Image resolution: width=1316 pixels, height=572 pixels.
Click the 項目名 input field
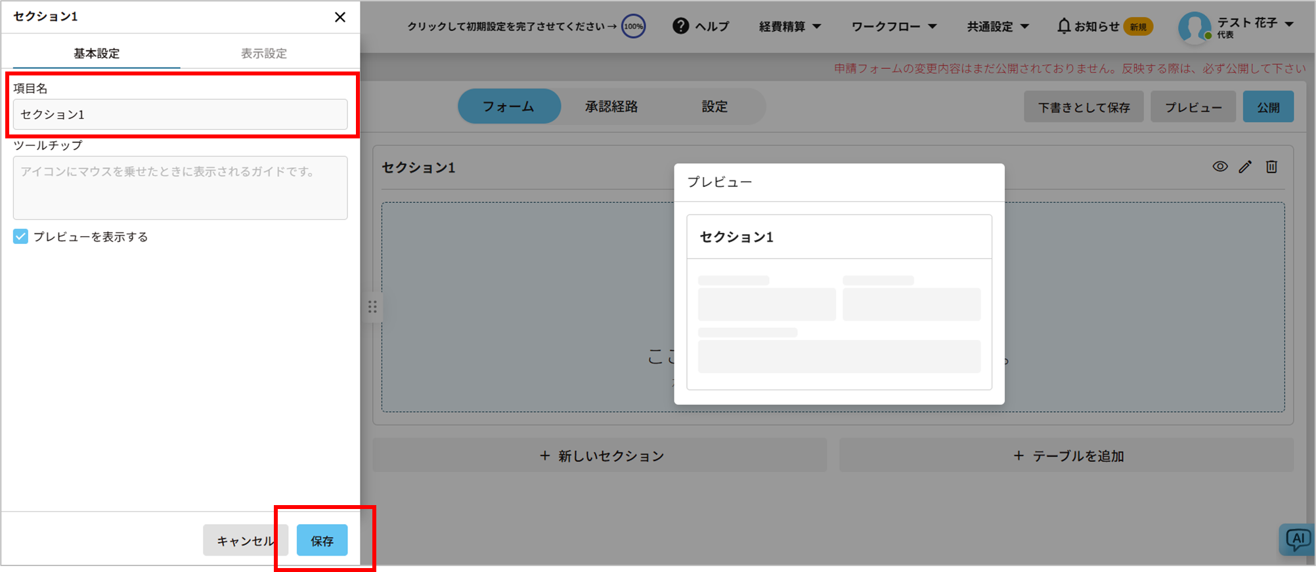(x=180, y=115)
